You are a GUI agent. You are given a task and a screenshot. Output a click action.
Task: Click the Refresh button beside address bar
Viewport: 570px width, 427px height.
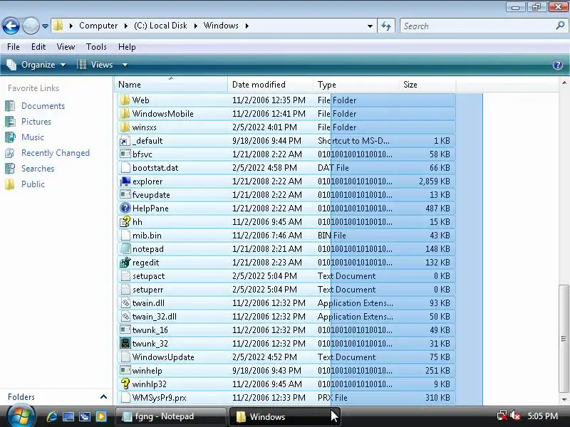pyautogui.click(x=386, y=26)
